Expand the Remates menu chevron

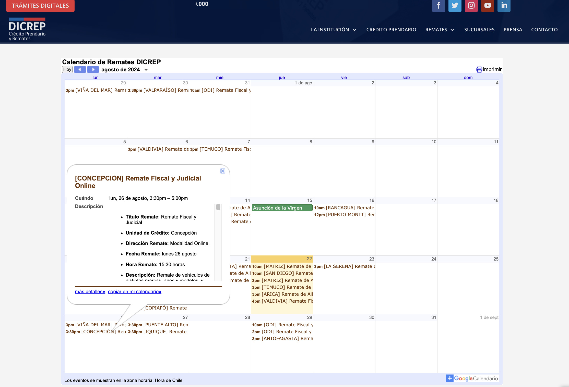coord(452,30)
